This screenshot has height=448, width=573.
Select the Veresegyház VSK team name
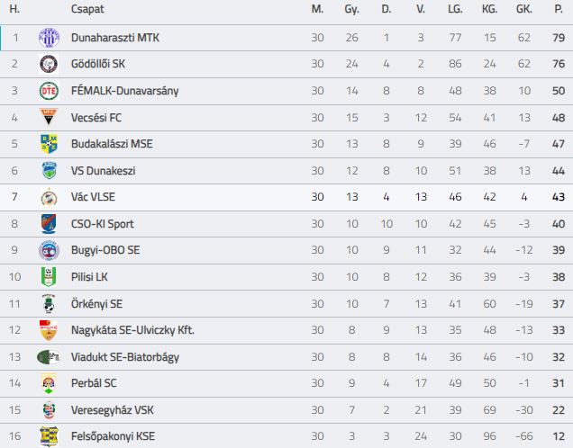pos(113,410)
